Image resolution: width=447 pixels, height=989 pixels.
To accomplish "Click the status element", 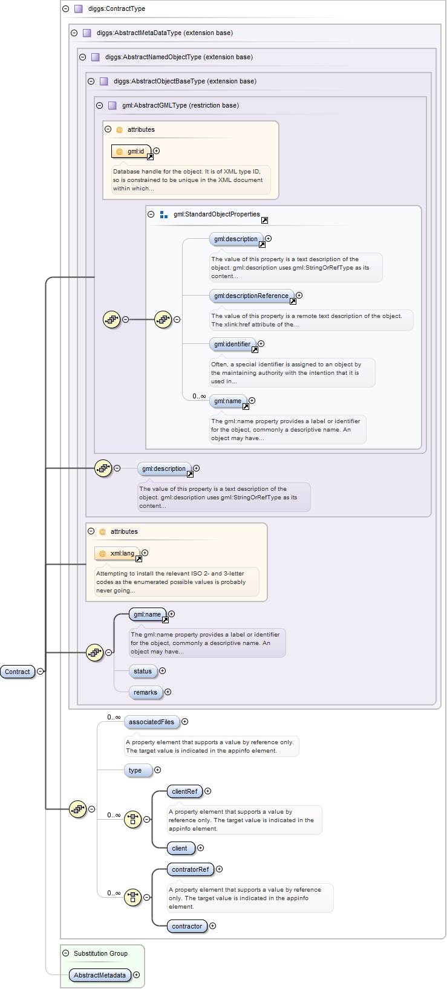I will tap(143, 671).
